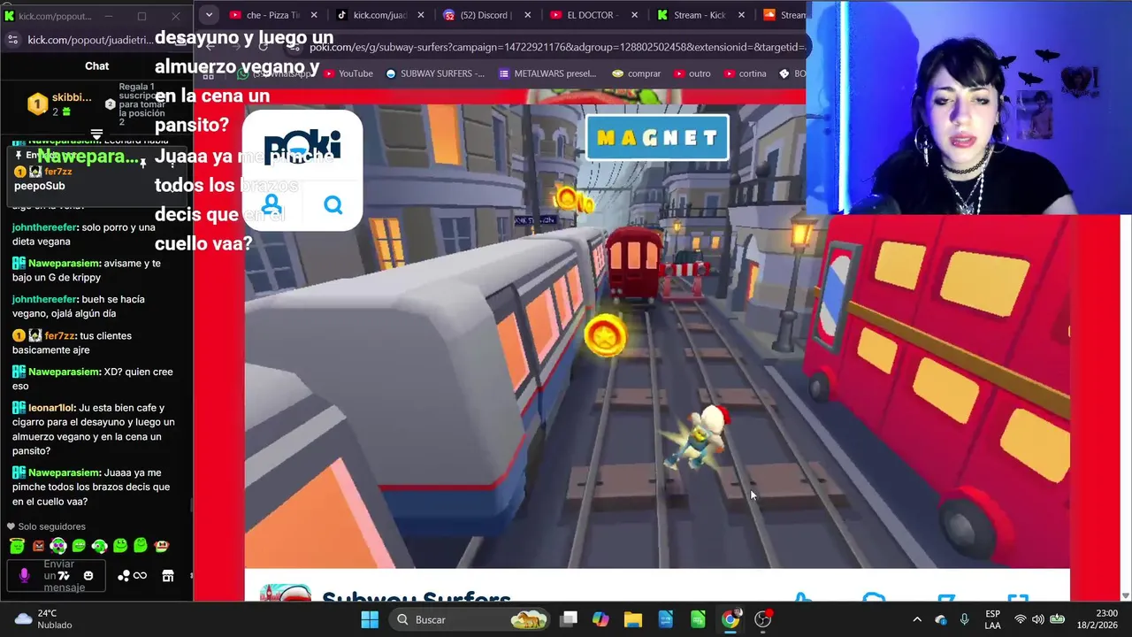Open Windows Start menu
This screenshot has width=1132, height=637.
point(370,619)
